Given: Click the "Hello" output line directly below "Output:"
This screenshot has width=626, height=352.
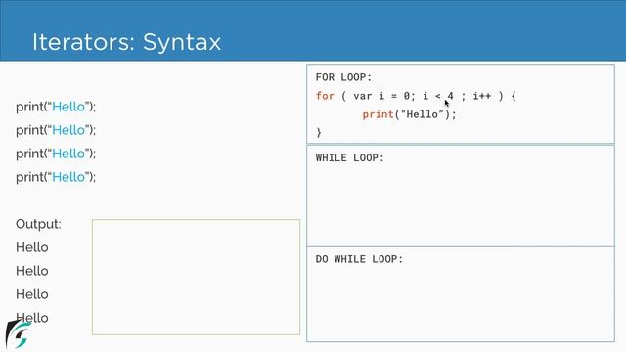Looking at the screenshot, I should (32, 247).
